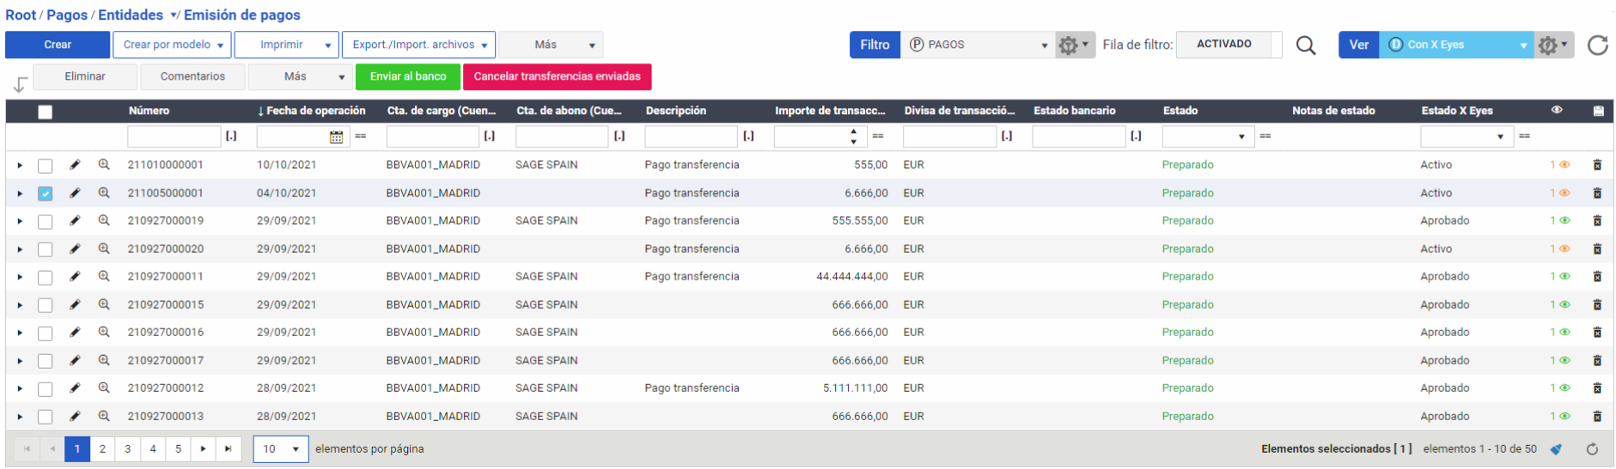The image size is (1616, 469).
Task: Go to page 3 of results
Action: (127, 448)
